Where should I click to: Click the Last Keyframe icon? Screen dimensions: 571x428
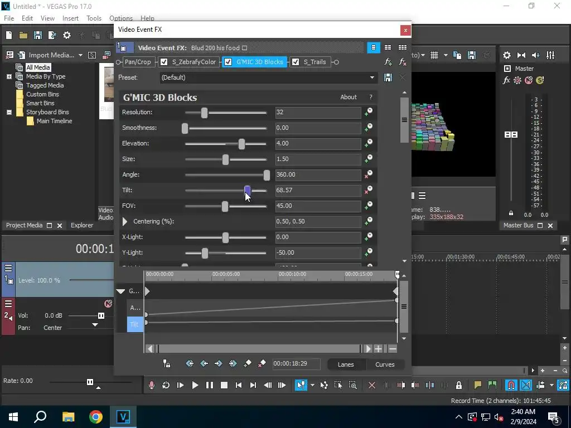pos(233,363)
